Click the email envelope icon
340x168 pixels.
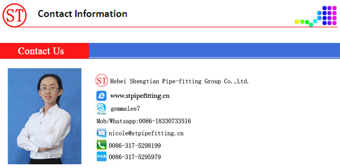pos(102,133)
